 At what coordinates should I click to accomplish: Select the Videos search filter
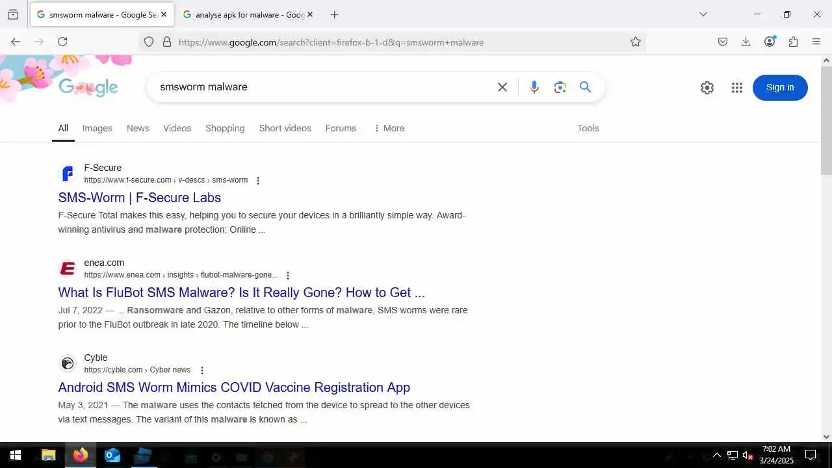pos(177,128)
